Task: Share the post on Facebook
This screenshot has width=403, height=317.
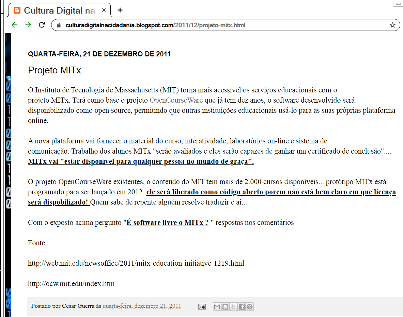Action: [x=241, y=306]
